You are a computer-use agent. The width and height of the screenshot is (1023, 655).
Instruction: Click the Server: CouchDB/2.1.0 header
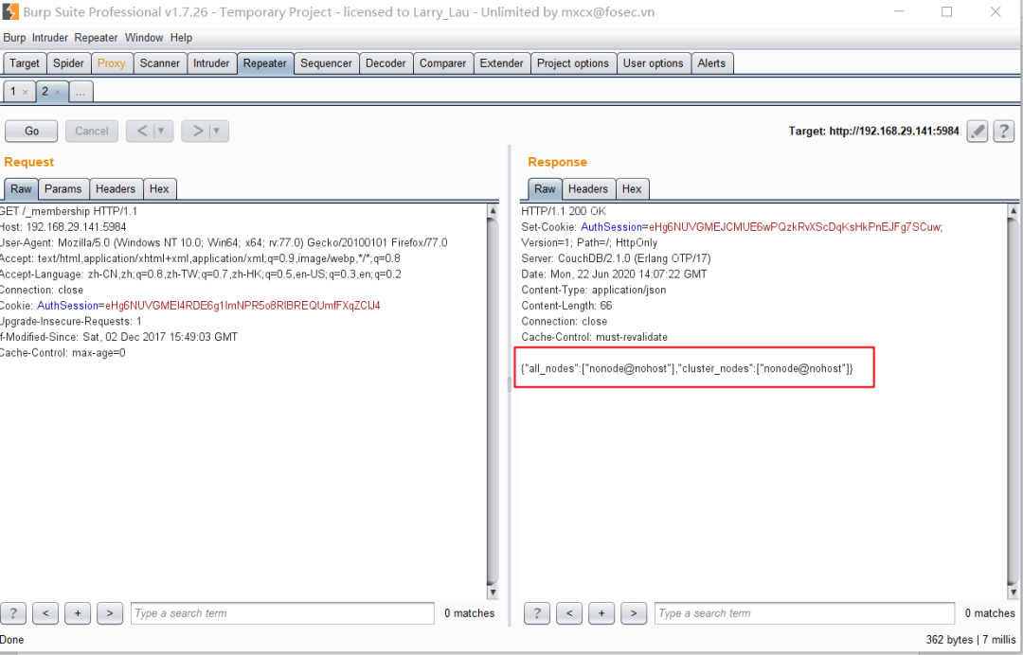616,258
